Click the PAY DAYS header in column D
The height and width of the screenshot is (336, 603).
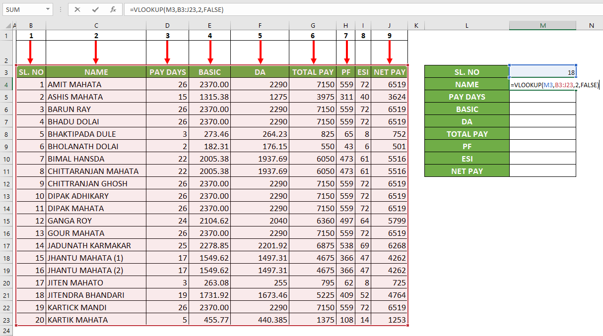tap(167, 72)
